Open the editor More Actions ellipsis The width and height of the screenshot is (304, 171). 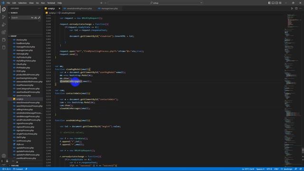pyautogui.click(x=301, y=9)
